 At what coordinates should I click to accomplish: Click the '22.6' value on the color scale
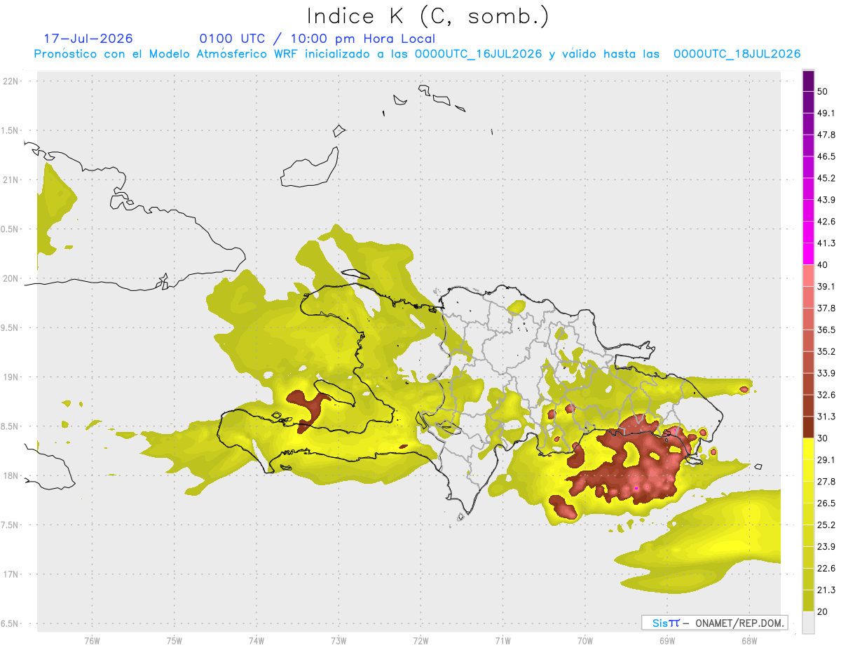[826, 569]
